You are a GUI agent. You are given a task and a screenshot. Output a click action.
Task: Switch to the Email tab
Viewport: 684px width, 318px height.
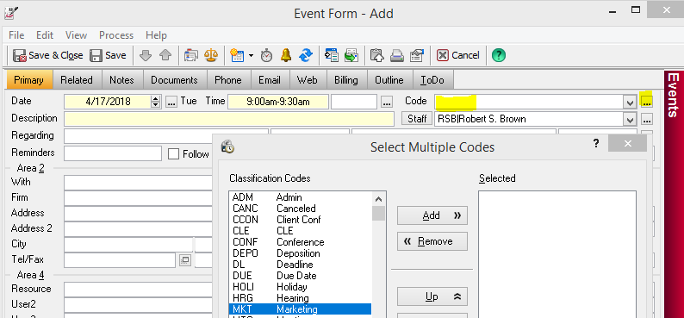[x=270, y=80]
